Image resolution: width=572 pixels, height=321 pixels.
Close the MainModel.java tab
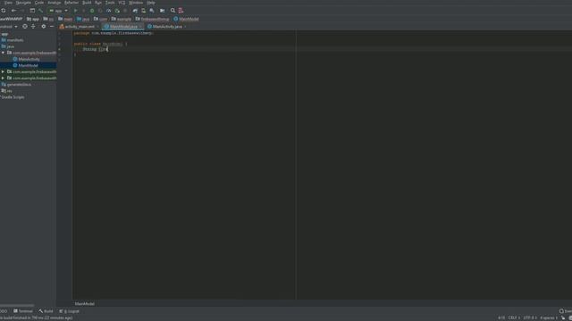(141, 27)
